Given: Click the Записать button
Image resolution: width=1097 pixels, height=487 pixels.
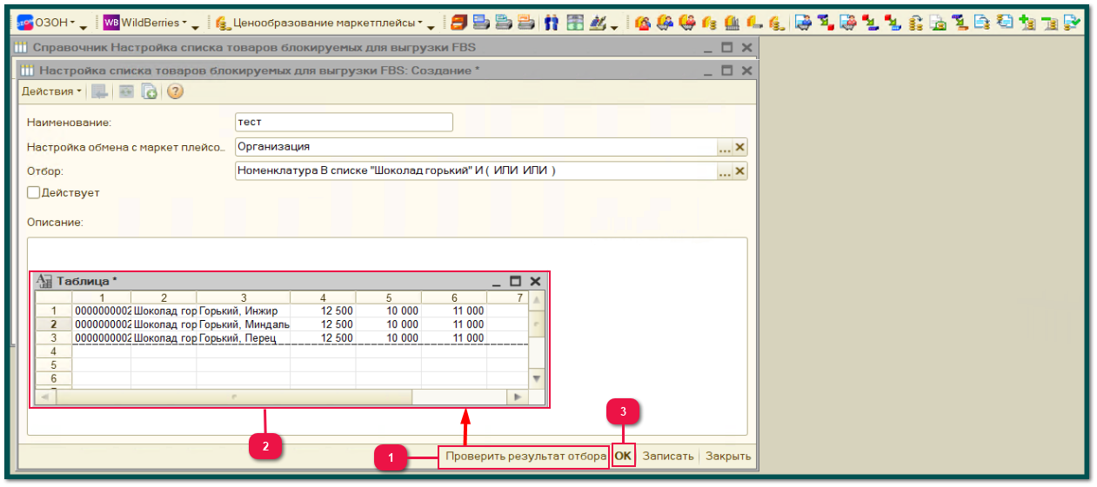Looking at the screenshot, I should [668, 456].
